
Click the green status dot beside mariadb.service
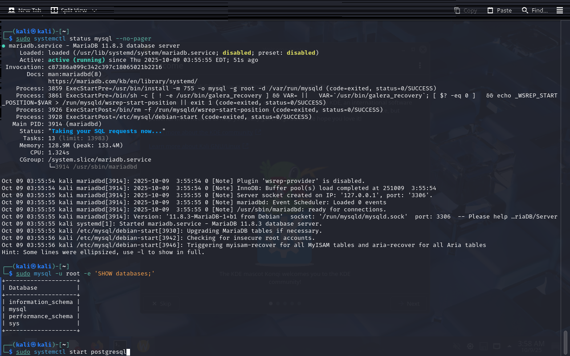(x=4, y=46)
